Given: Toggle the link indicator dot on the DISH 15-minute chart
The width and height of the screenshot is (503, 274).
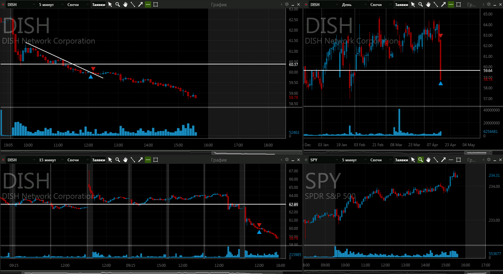Looking at the screenshot, I should tap(3, 160).
